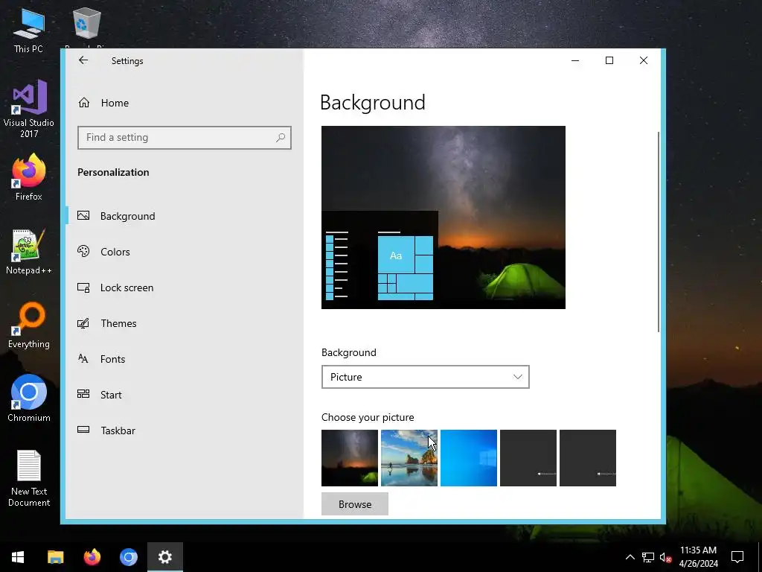762x572 pixels.
Task: Click the Background icon in the sidebar
Action: [x=83, y=215]
